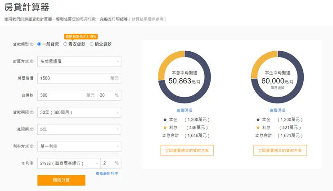This screenshot has height=191, width=333.
Task: Click the help icon beside 寬限期
Action: point(31,129)
